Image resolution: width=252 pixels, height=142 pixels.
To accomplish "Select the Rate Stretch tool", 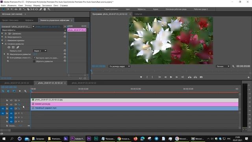I will tap(24, 9).
